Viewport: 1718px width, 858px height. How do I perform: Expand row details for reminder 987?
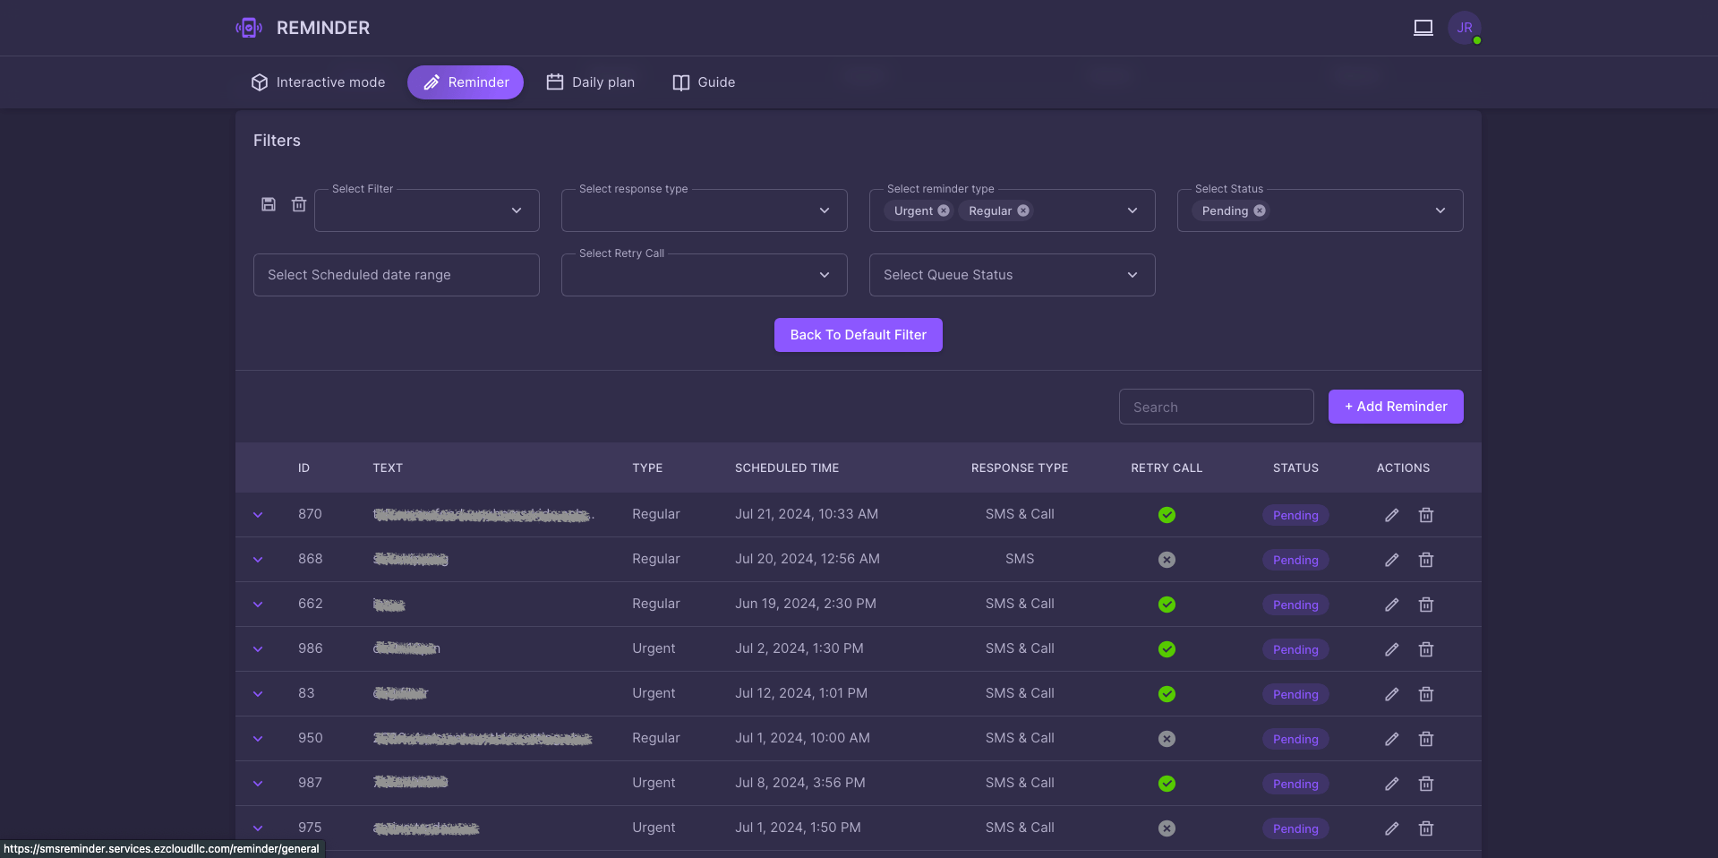[x=258, y=784]
